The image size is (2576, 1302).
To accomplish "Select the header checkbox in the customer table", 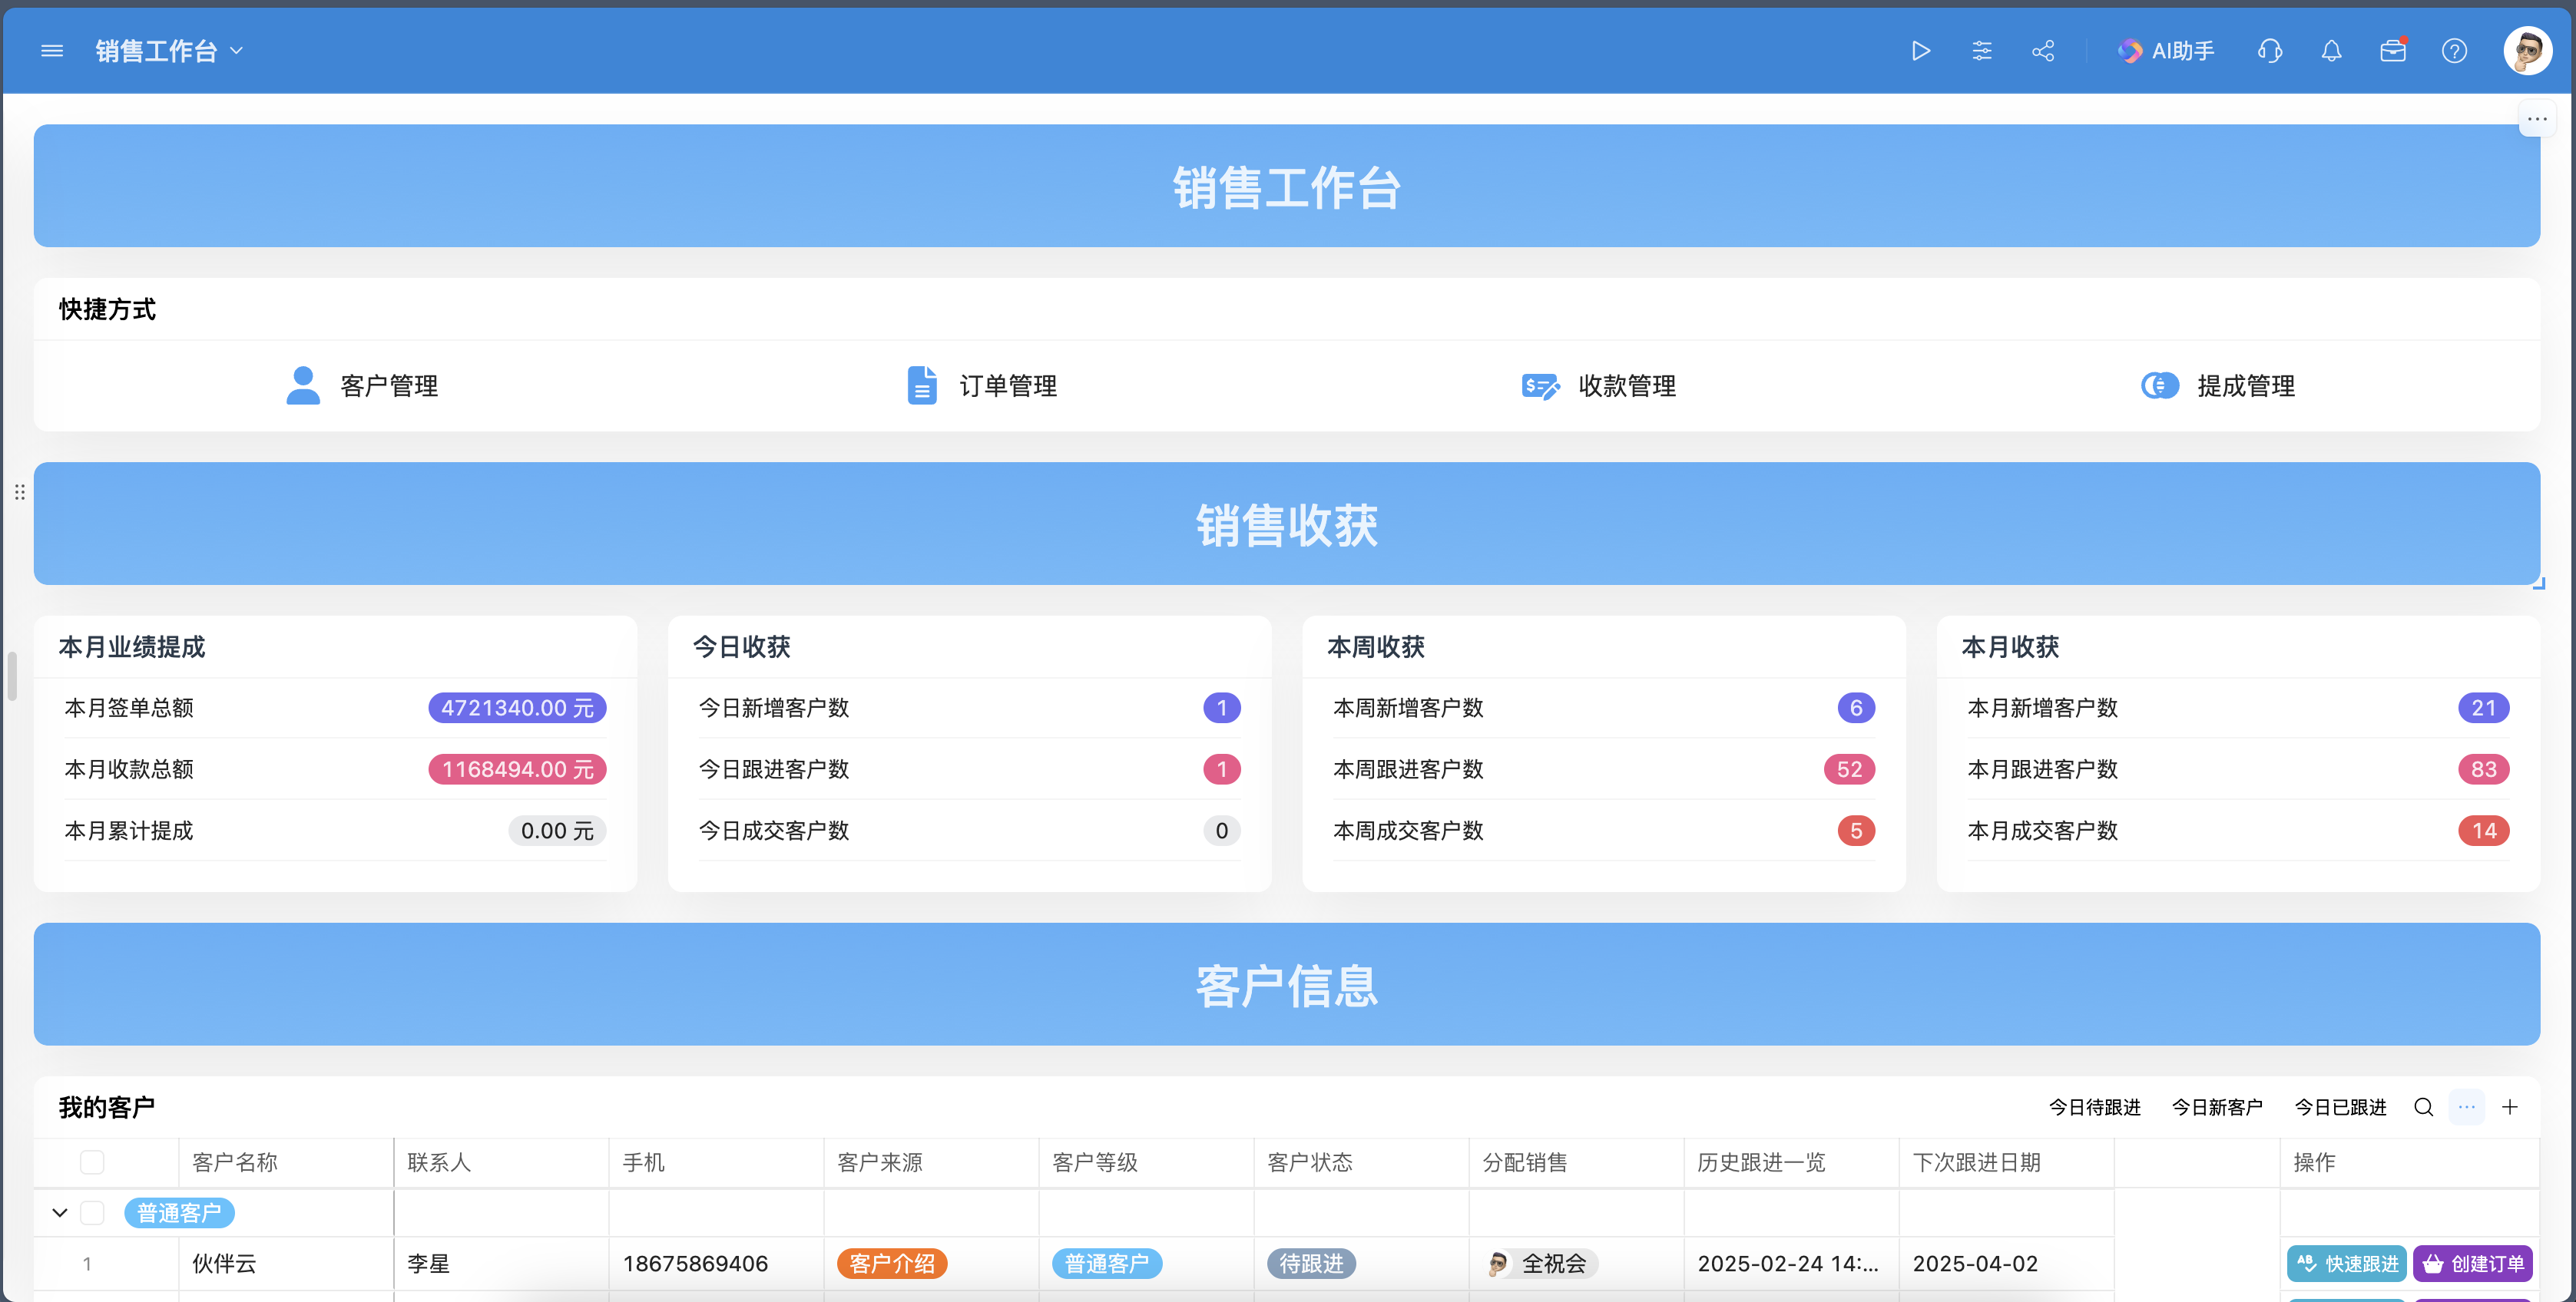I will 92,1162.
